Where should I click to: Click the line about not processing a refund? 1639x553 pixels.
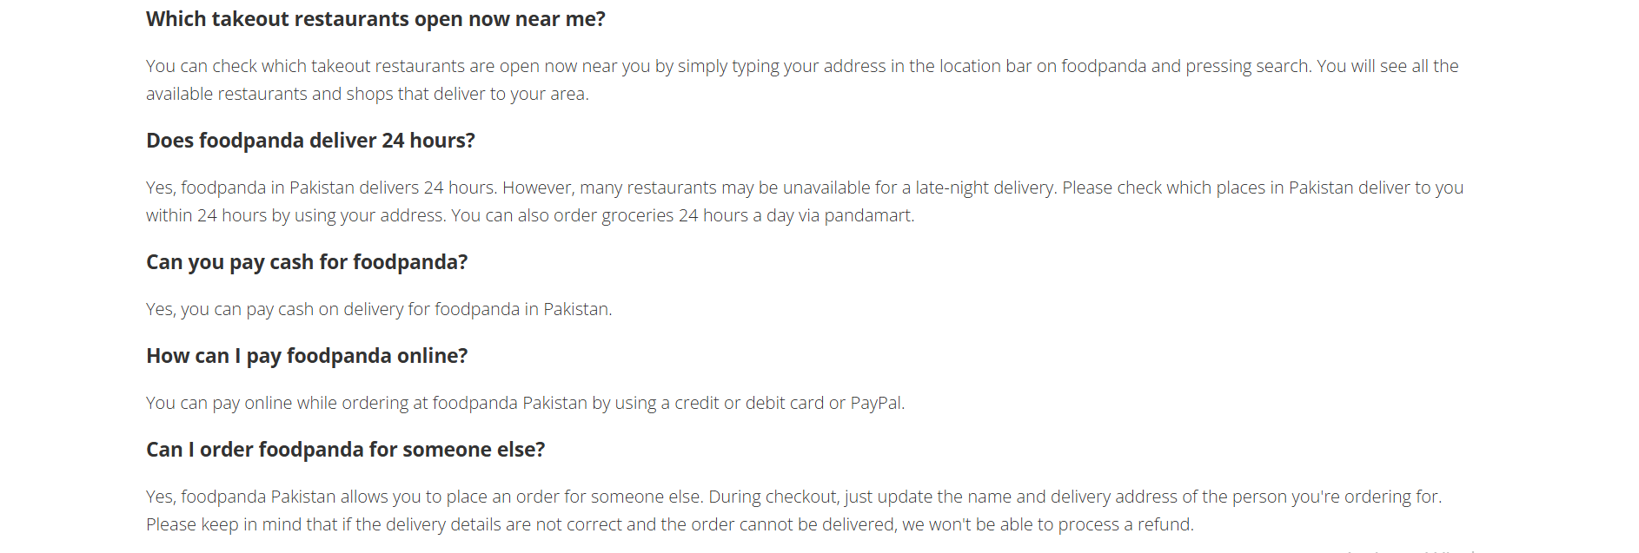(670, 524)
